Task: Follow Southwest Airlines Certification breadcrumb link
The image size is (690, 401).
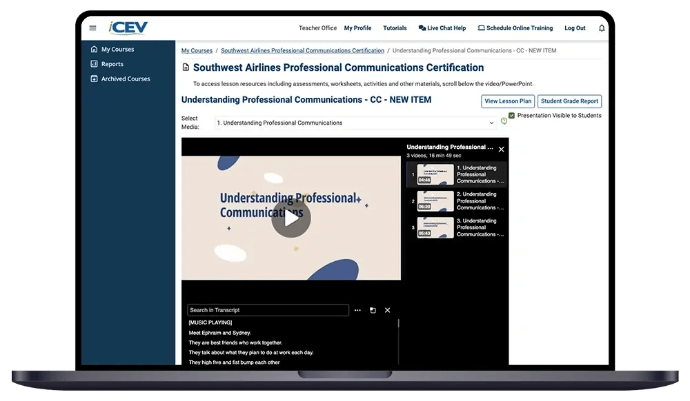Action: [x=302, y=51]
